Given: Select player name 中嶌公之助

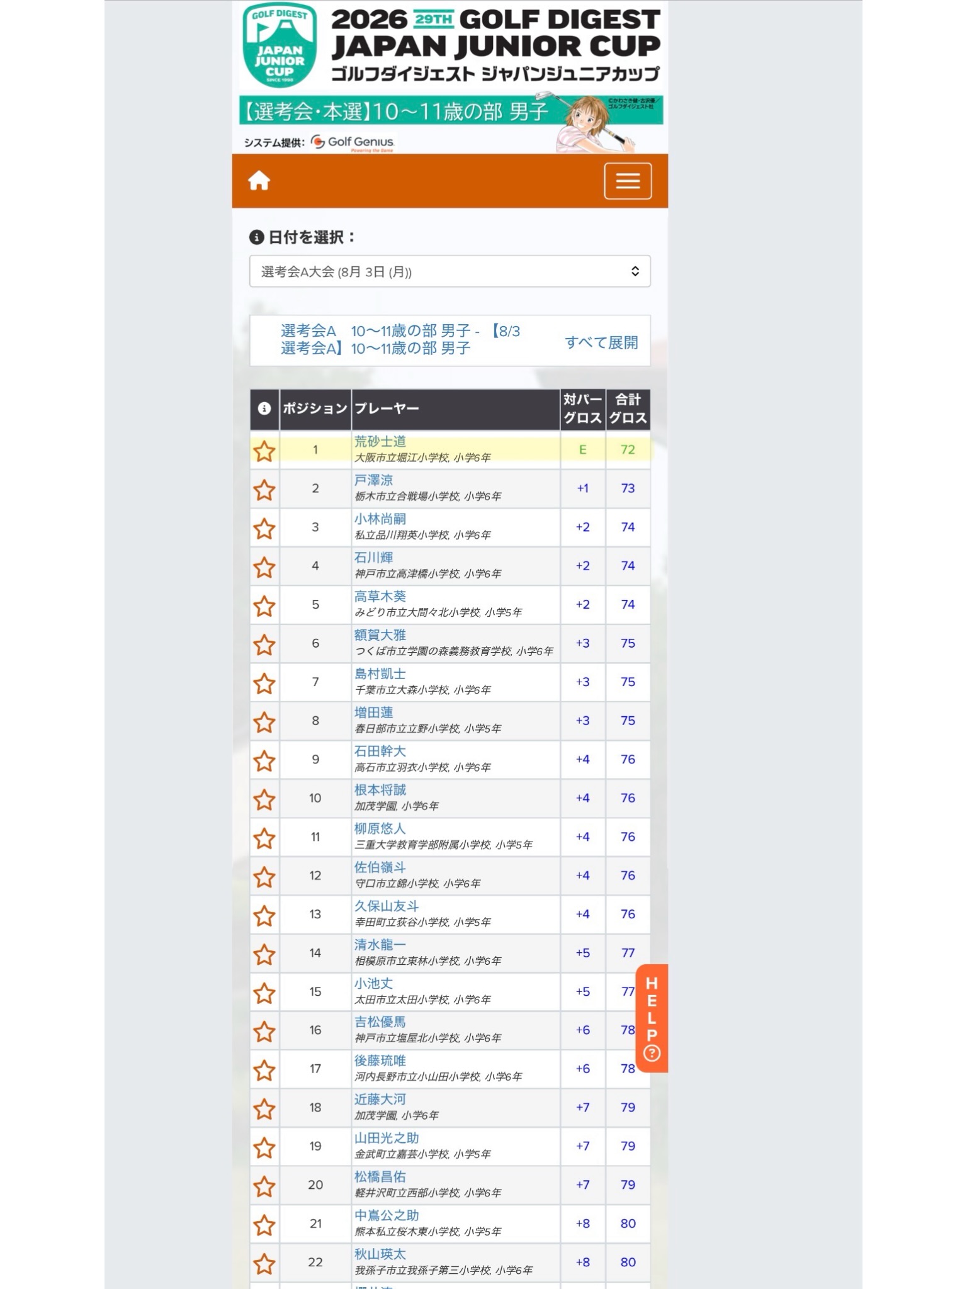Looking at the screenshot, I should click(386, 1215).
